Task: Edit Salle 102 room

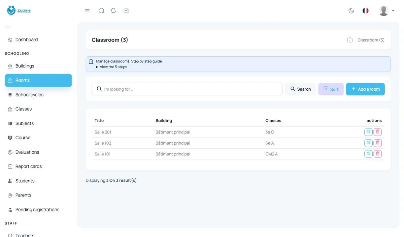Action: (x=368, y=143)
